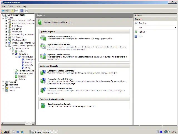Click the Server Manager taskbar button
The image size is (178, 134).
click(44, 132)
